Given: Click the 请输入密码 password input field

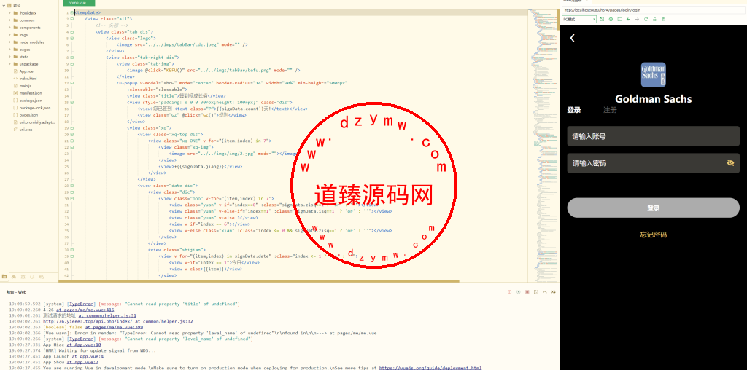Looking at the screenshot, I should click(653, 163).
